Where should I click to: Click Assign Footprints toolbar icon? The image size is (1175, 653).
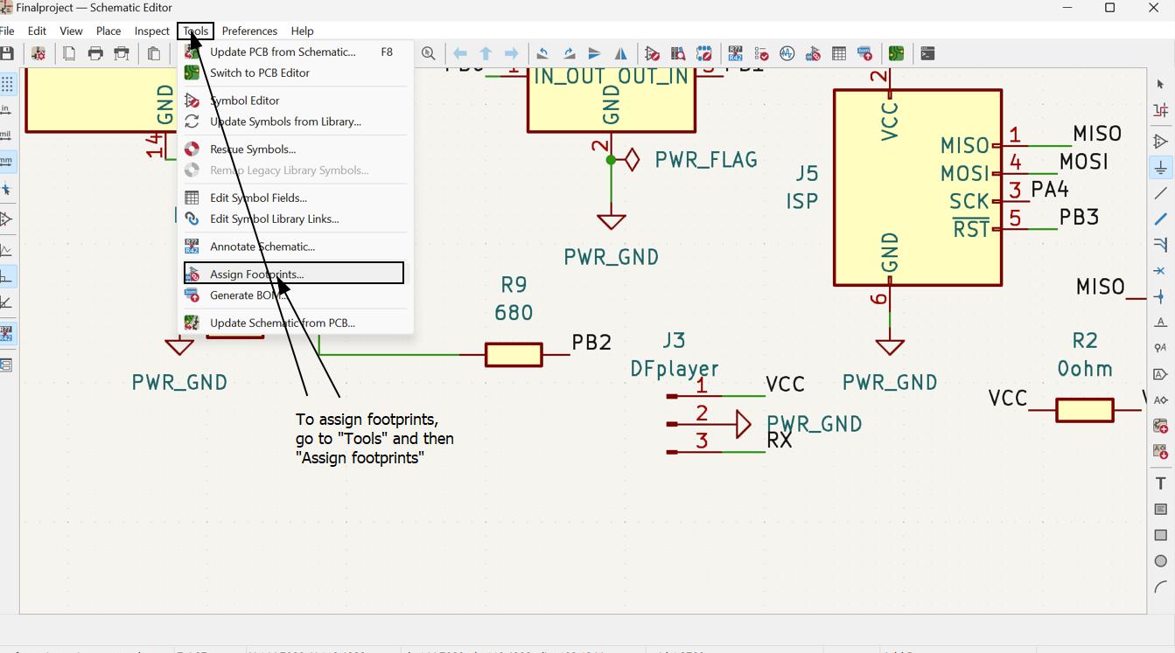(813, 53)
